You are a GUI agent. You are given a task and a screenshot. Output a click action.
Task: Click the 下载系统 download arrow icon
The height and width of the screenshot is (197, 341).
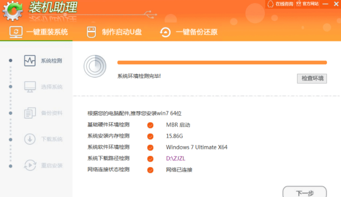30,139
